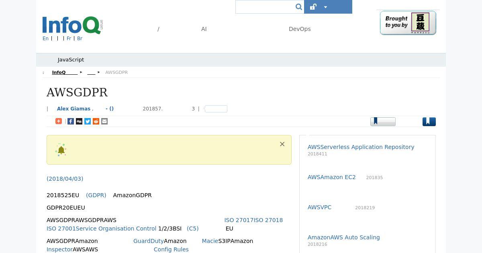Open the DevOps topic menu
The width and height of the screenshot is (482, 253).
point(300,29)
